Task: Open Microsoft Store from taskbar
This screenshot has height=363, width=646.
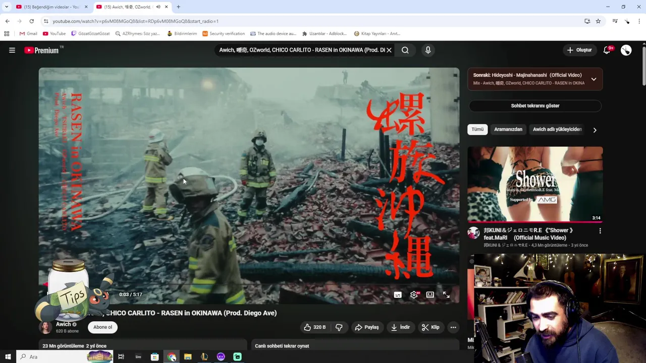Action: 155,357
